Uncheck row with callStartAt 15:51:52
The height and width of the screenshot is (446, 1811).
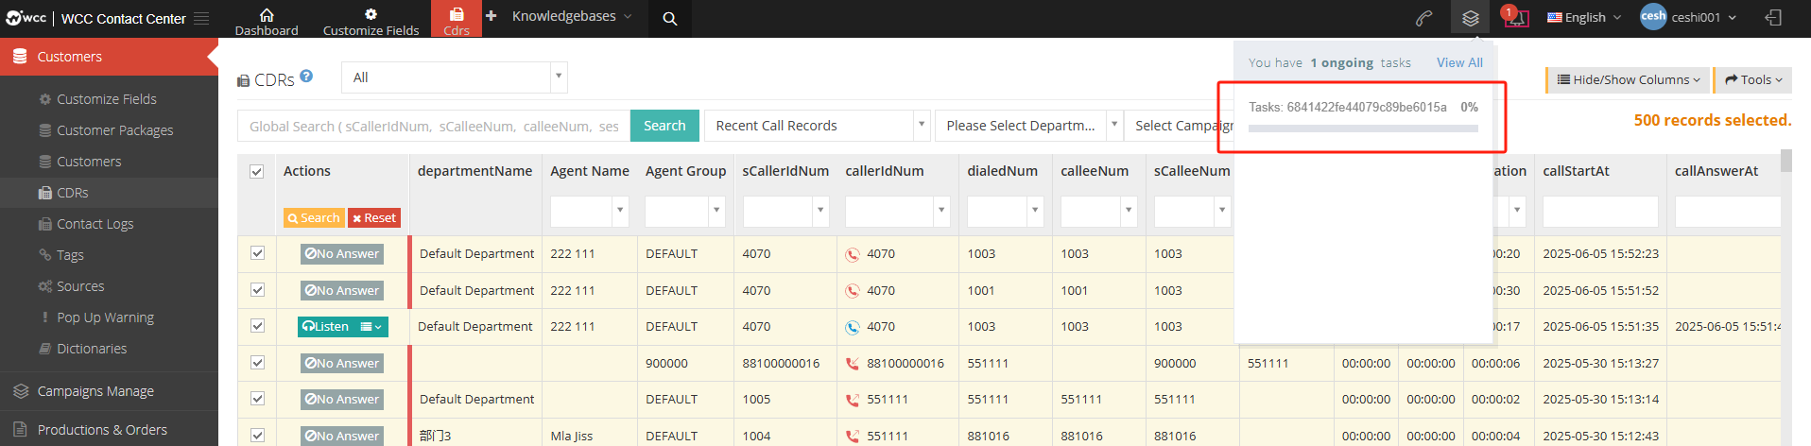(257, 290)
